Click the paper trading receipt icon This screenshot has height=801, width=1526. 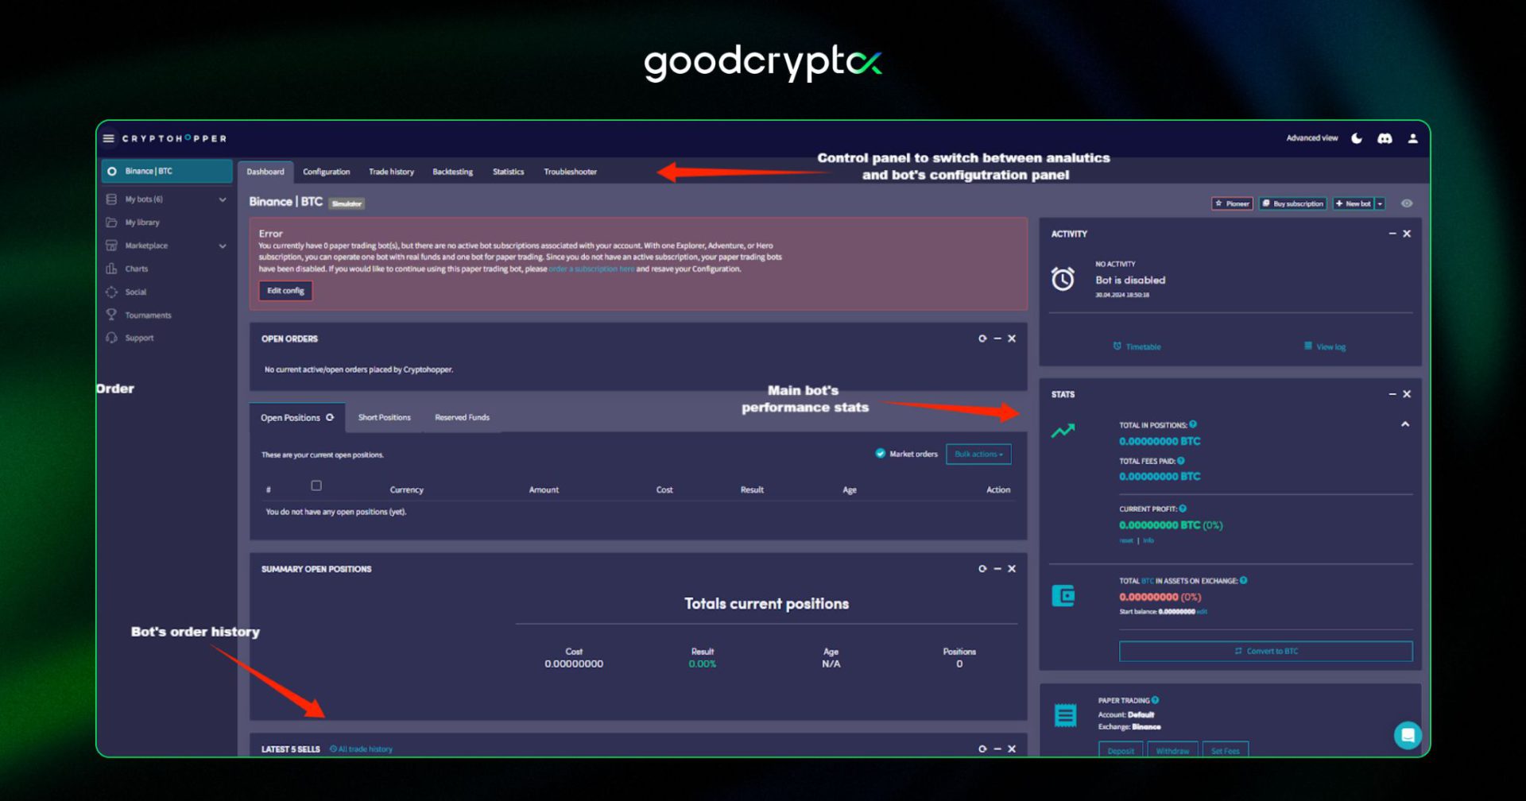click(1065, 715)
